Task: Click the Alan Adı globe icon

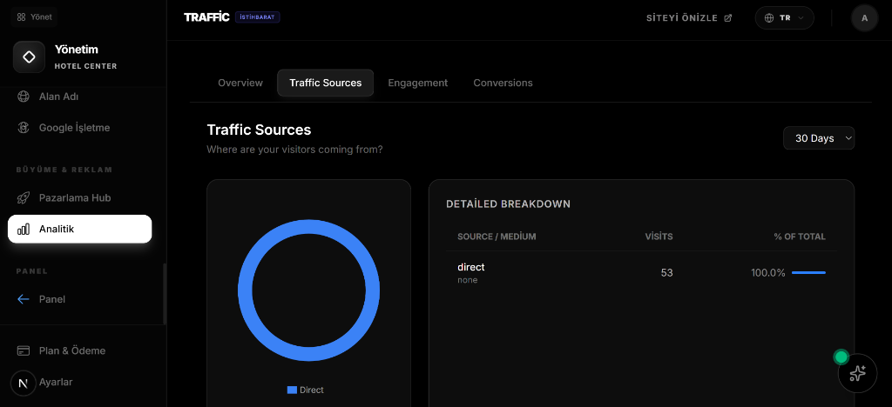Action: [x=24, y=97]
